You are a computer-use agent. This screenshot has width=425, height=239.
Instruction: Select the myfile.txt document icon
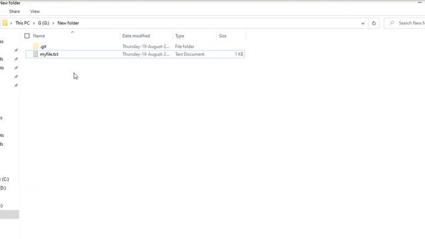[x=35, y=54]
